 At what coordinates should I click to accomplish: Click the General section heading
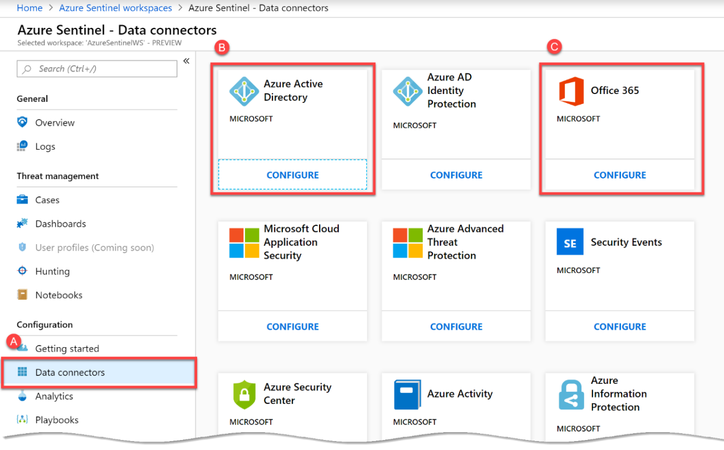[32, 99]
